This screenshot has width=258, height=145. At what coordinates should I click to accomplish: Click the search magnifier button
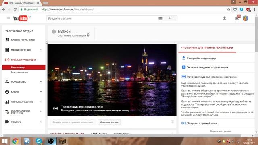click(x=171, y=18)
